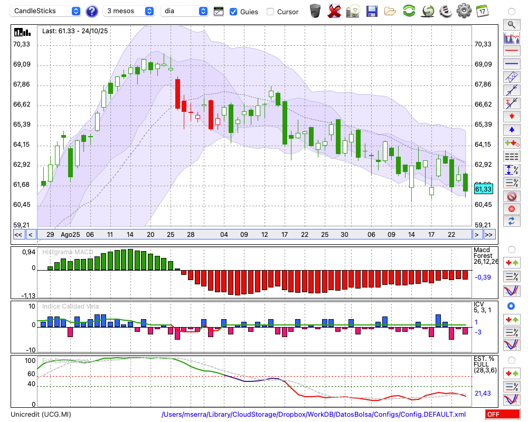This screenshot has height=422, width=528.
Task: Jump to chart start with << button
Action: pyautogui.click(x=18, y=235)
